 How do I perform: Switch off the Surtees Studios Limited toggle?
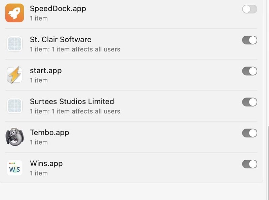click(249, 102)
